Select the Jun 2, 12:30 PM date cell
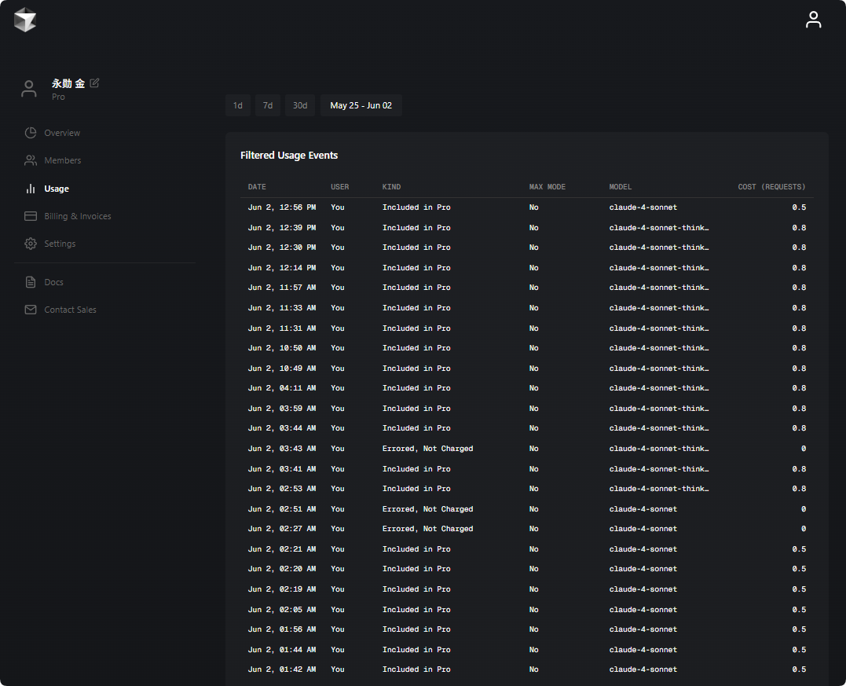 click(282, 248)
